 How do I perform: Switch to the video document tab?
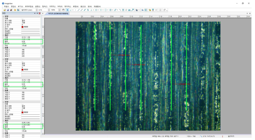point(58,14)
